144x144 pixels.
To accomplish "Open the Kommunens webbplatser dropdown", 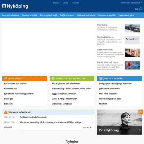I will tap(131, 3).
